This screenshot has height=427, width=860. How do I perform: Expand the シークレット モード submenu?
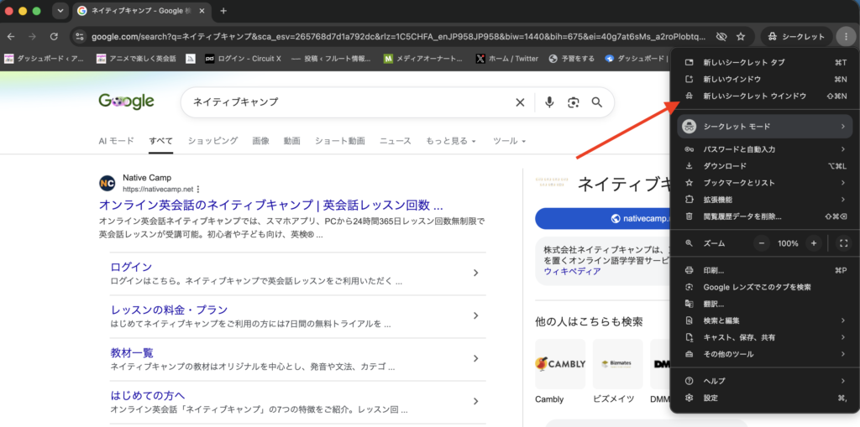tap(765, 127)
